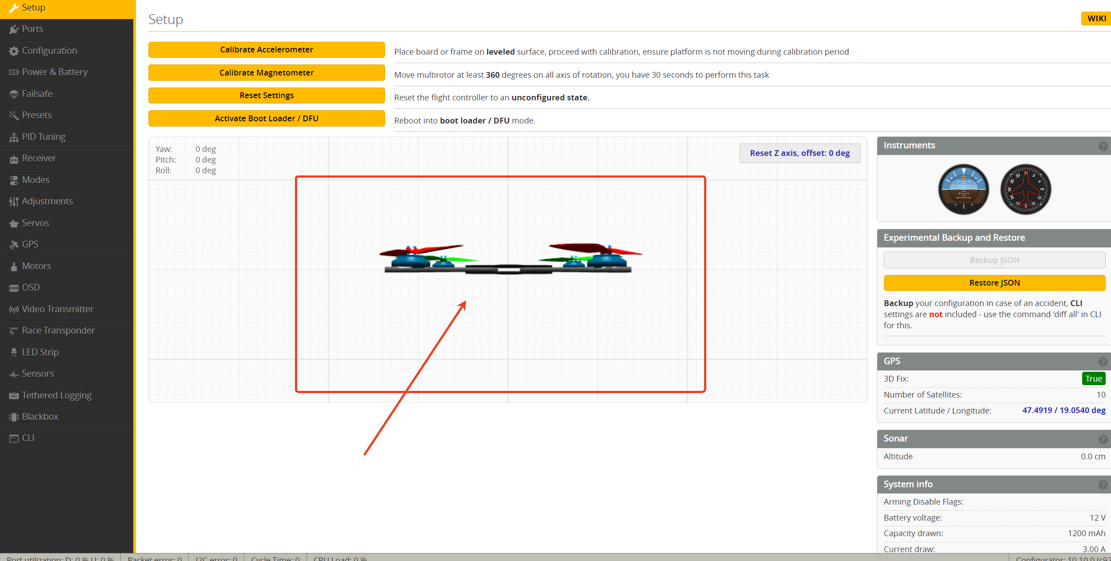Click the Failsafe parachute icon
This screenshot has height=561, width=1111.
coord(14,94)
